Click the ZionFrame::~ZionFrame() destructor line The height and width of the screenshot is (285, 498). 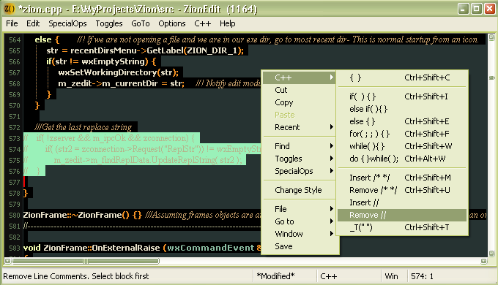[82, 215]
